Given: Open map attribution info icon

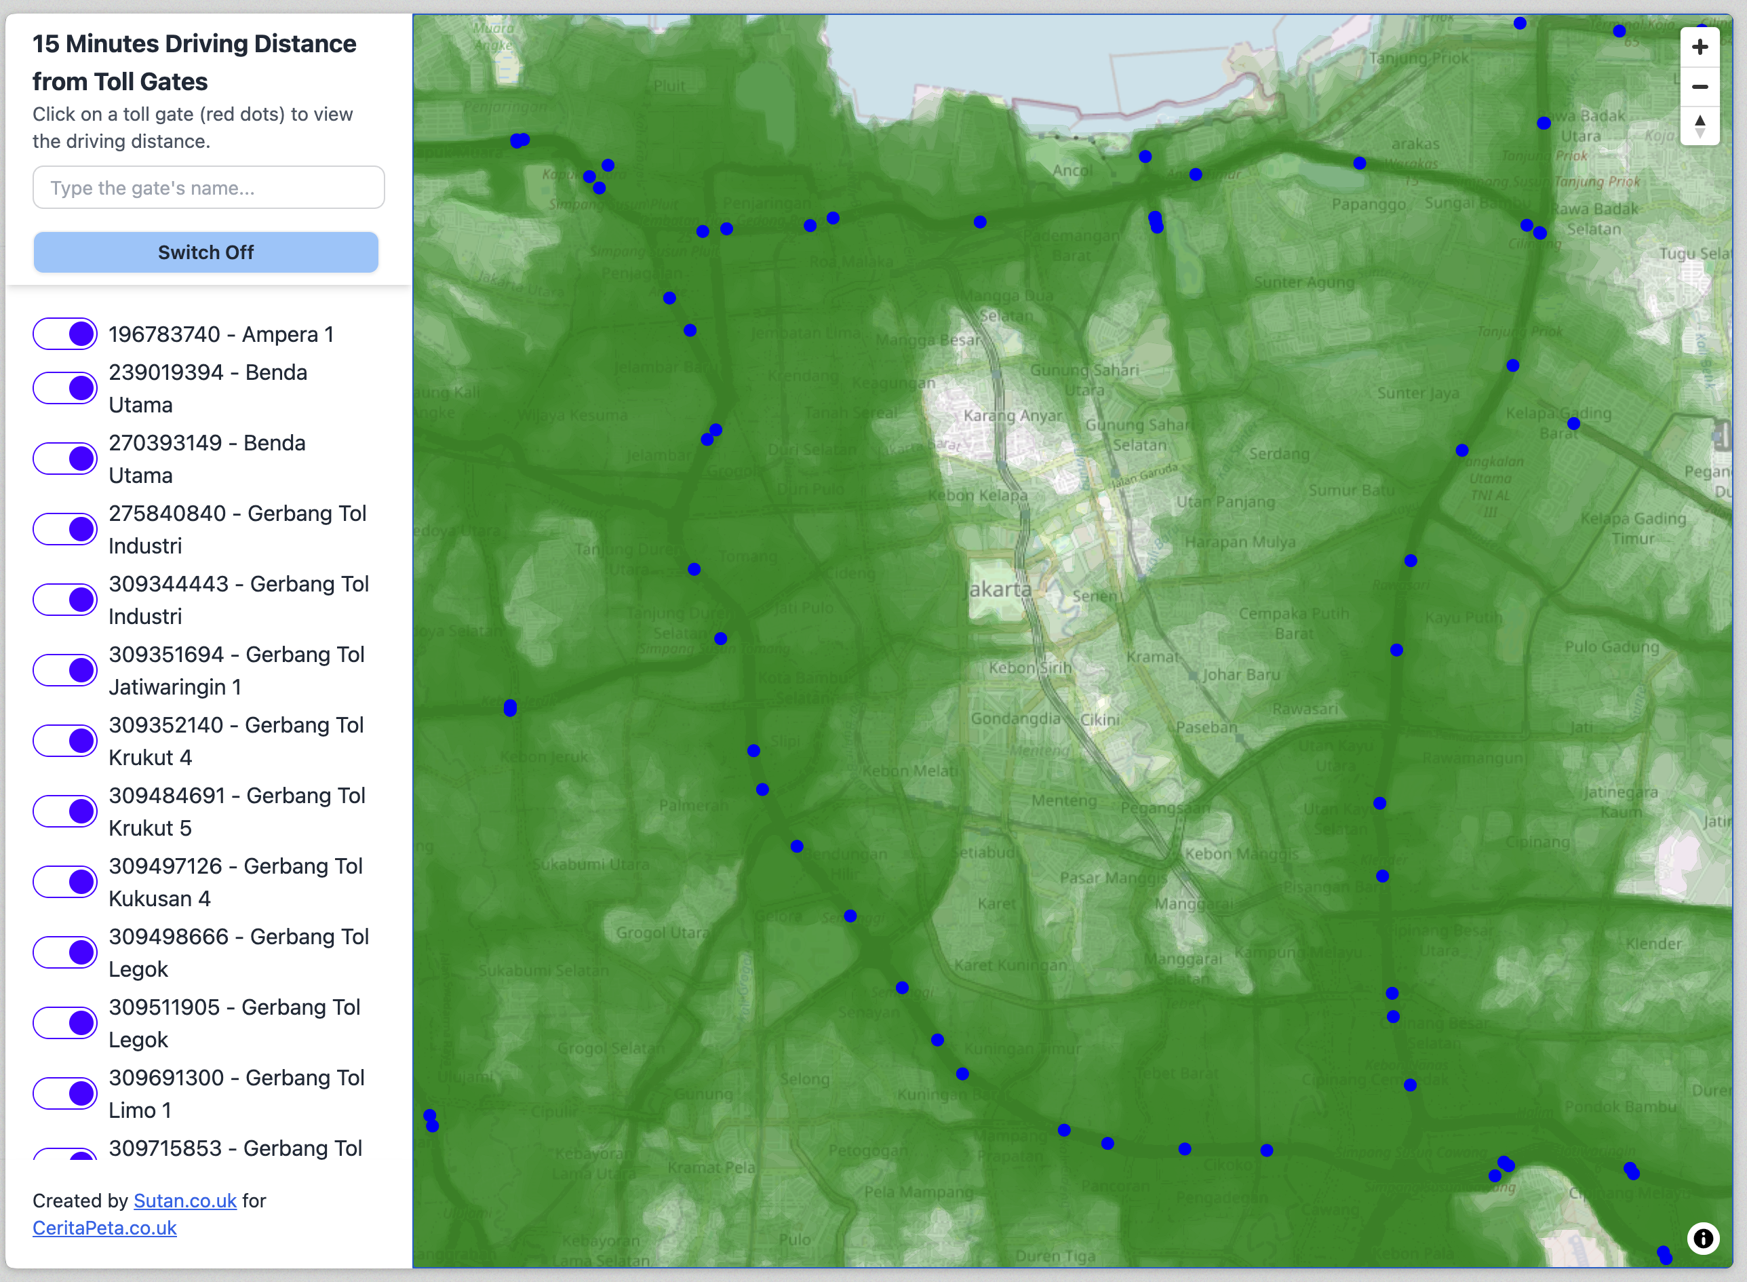Looking at the screenshot, I should pyautogui.click(x=1703, y=1238).
